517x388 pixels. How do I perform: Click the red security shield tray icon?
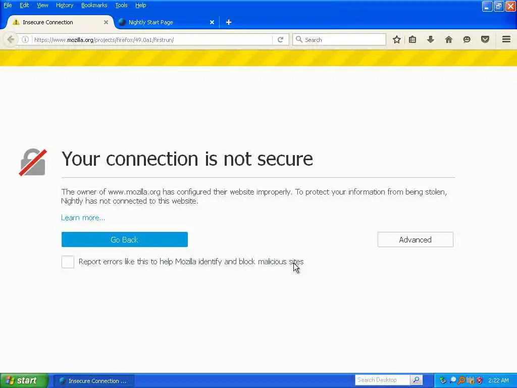[x=480, y=380]
